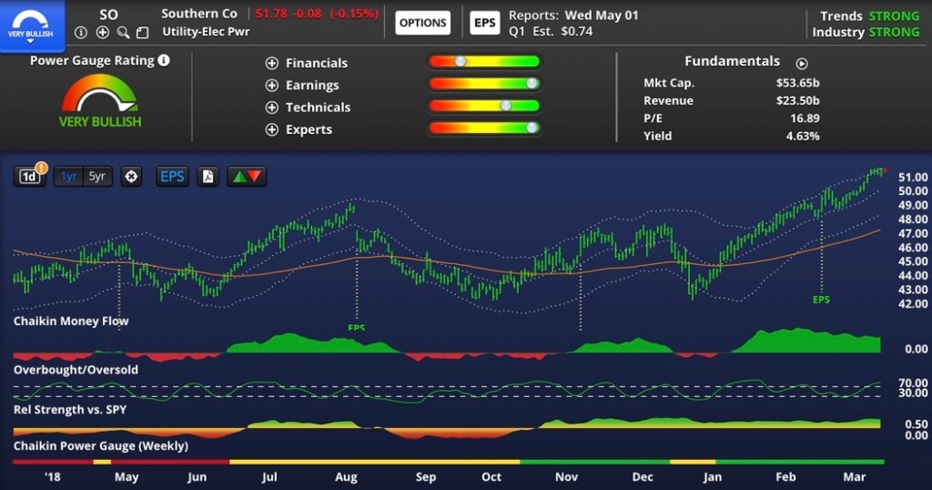932x490 pixels.
Task: Click the EPS button in header
Action: [485, 23]
